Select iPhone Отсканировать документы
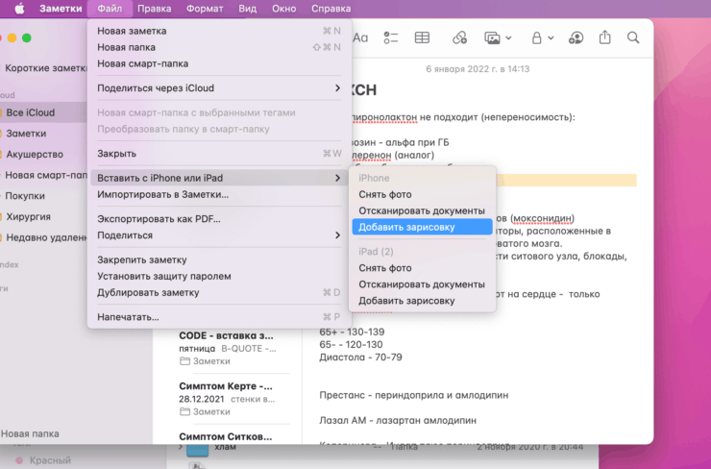Image resolution: width=711 pixels, height=469 pixels. click(422, 210)
